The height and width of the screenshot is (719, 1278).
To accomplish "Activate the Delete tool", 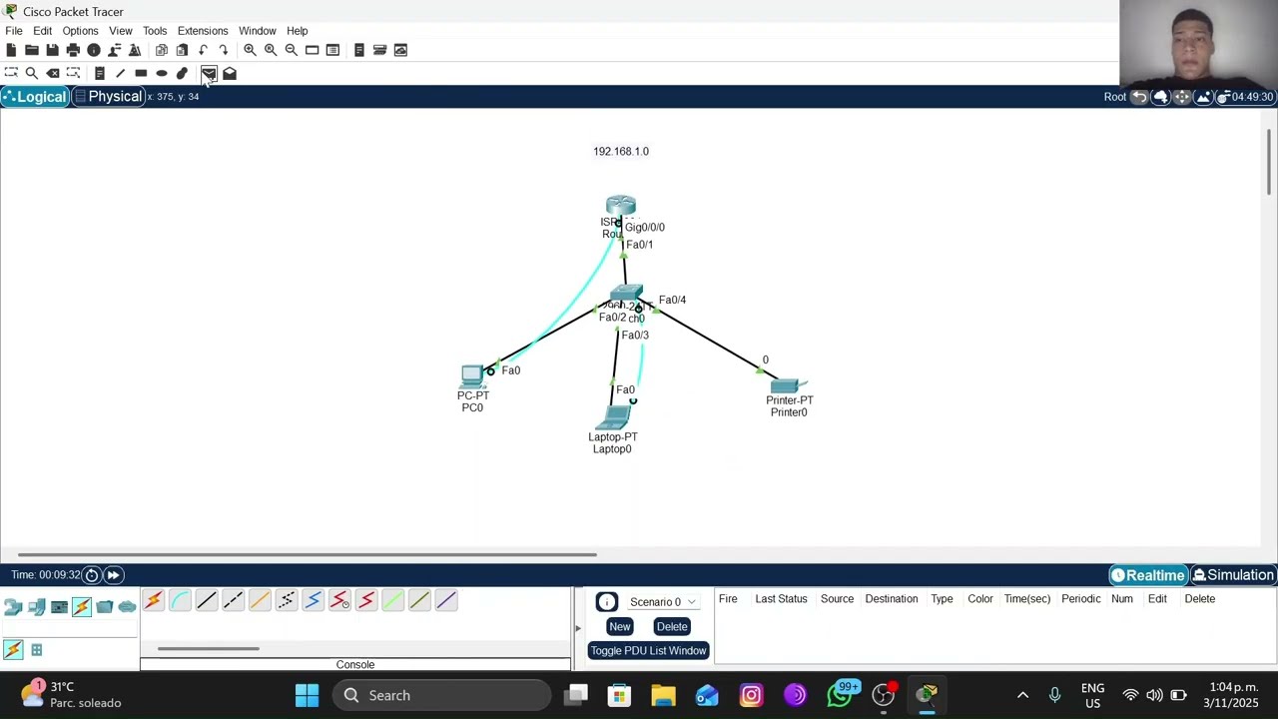I will 53,73.
